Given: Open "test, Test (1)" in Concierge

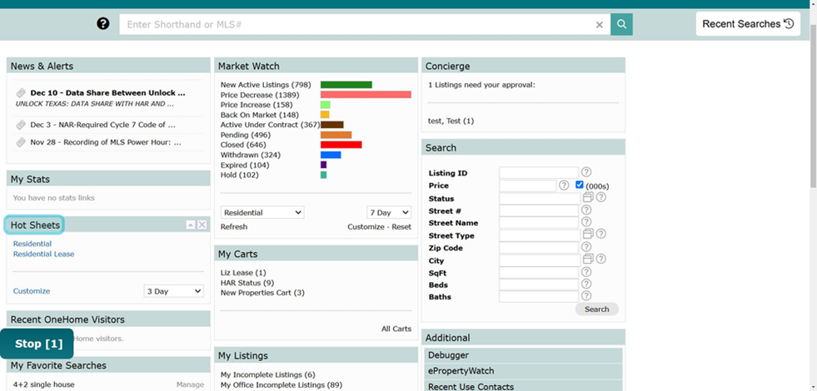Looking at the screenshot, I should pyautogui.click(x=451, y=121).
